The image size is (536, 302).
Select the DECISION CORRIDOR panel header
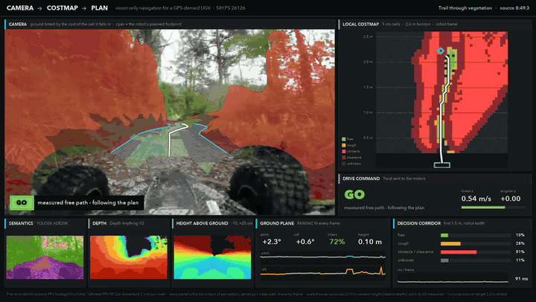418,223
